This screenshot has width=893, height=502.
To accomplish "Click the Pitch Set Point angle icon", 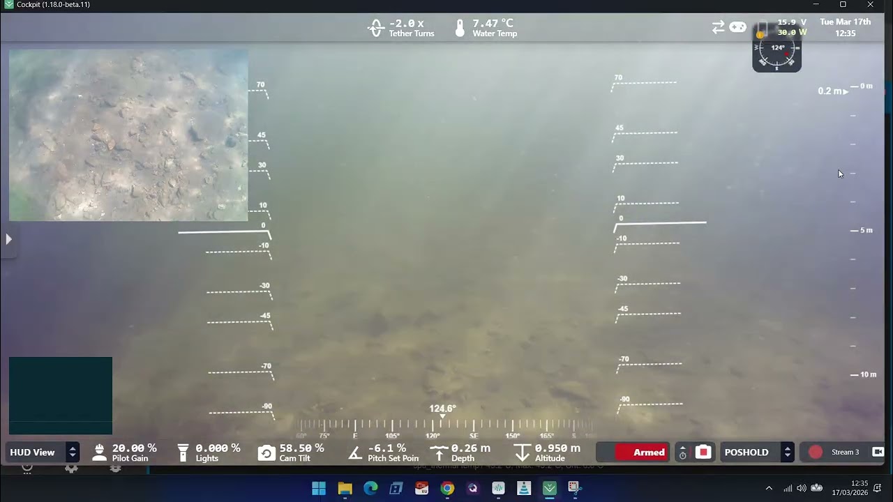I will pos(355,453).
